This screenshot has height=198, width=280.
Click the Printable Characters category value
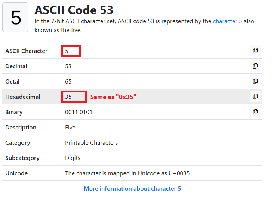click(92, 143)
